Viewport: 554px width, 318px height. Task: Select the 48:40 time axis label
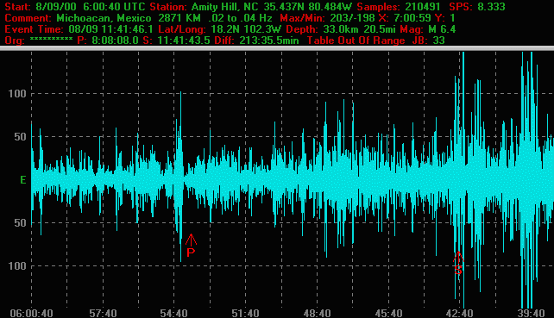click(x=317, y=313)
